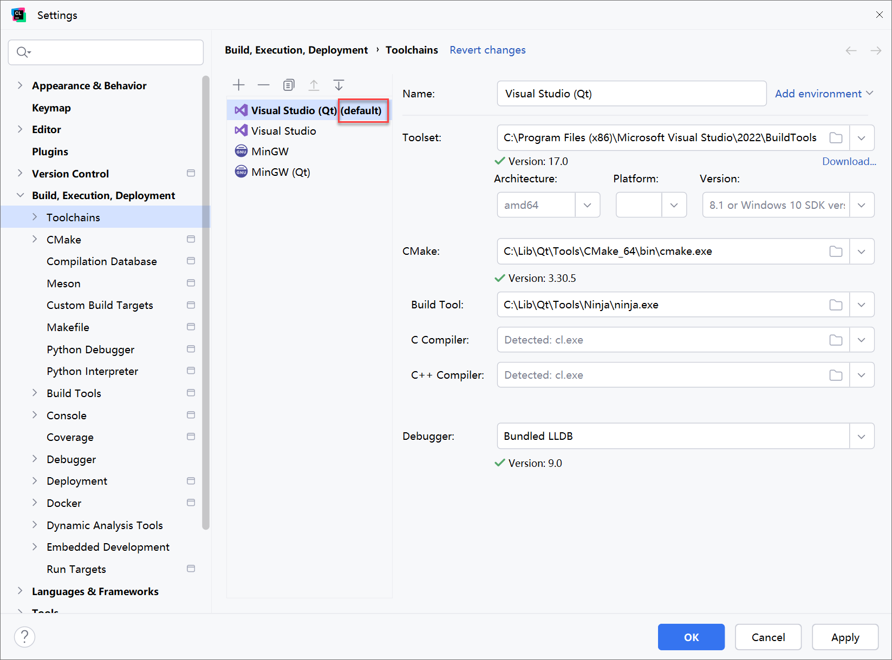Open Python Interpreter settings
The width and height of the screenshot is (892, 660).
(x=92, y=371)
